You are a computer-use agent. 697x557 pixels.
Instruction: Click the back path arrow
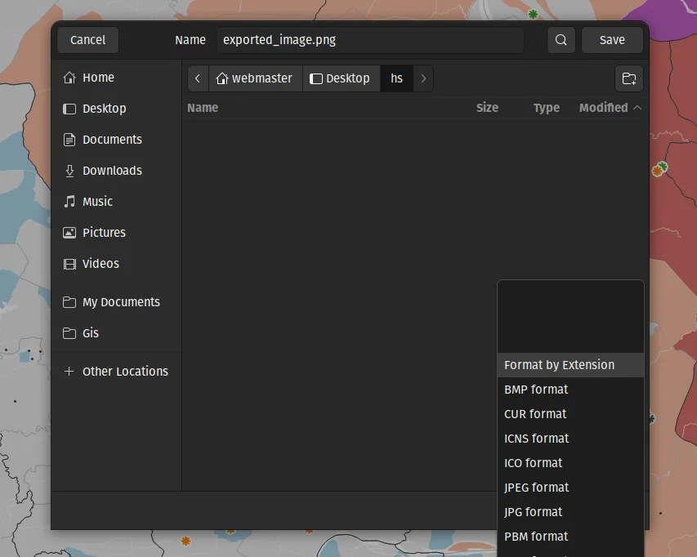click(198, 78)
